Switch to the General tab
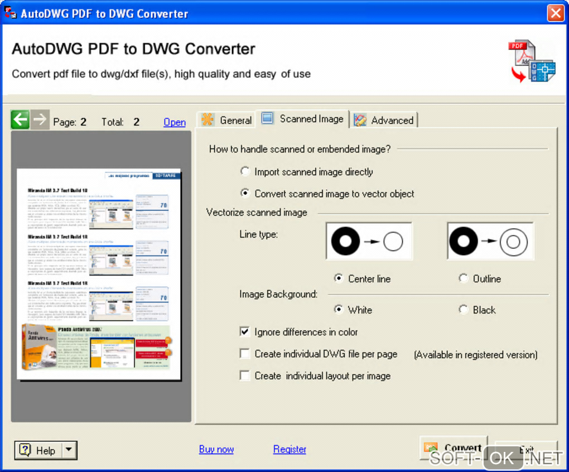 (227, 120)
